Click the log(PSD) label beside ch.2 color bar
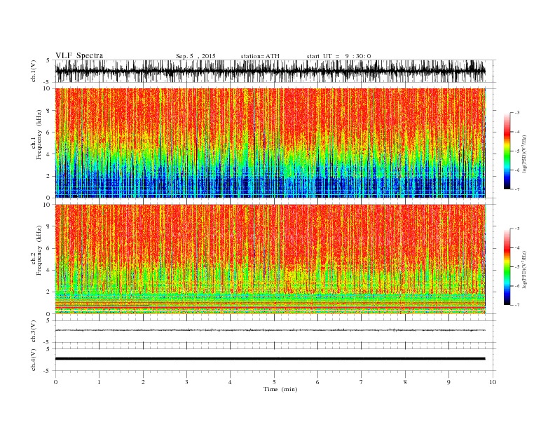This screenshot has width=555, height=429. click(524, 269)
